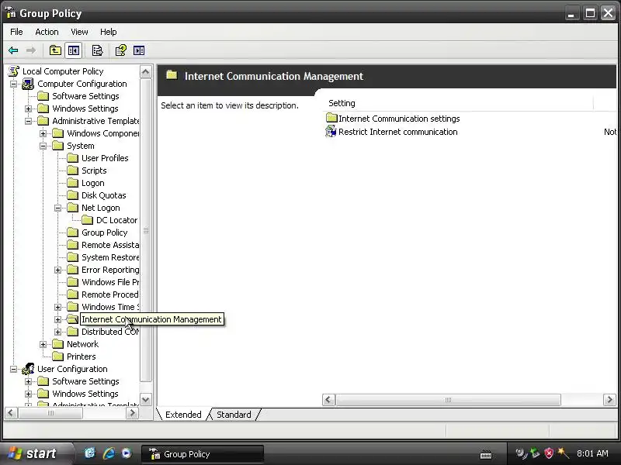Open the Action menu
This screenshot has height=465, width=621.
[47, 32]
